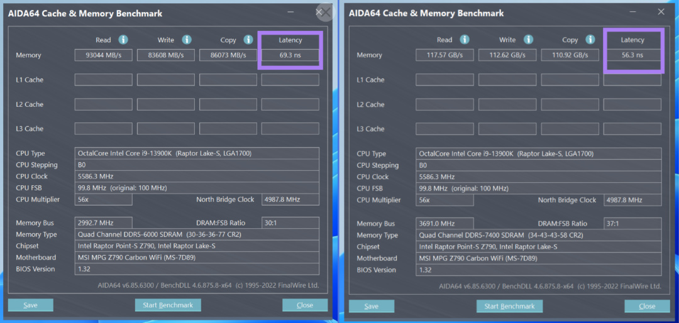Click Start Benchmark in left window

[168, 305]
